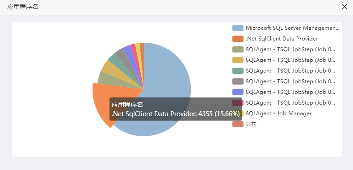Click the SQLAgent - Job Manager legend text

pos(279,113)
